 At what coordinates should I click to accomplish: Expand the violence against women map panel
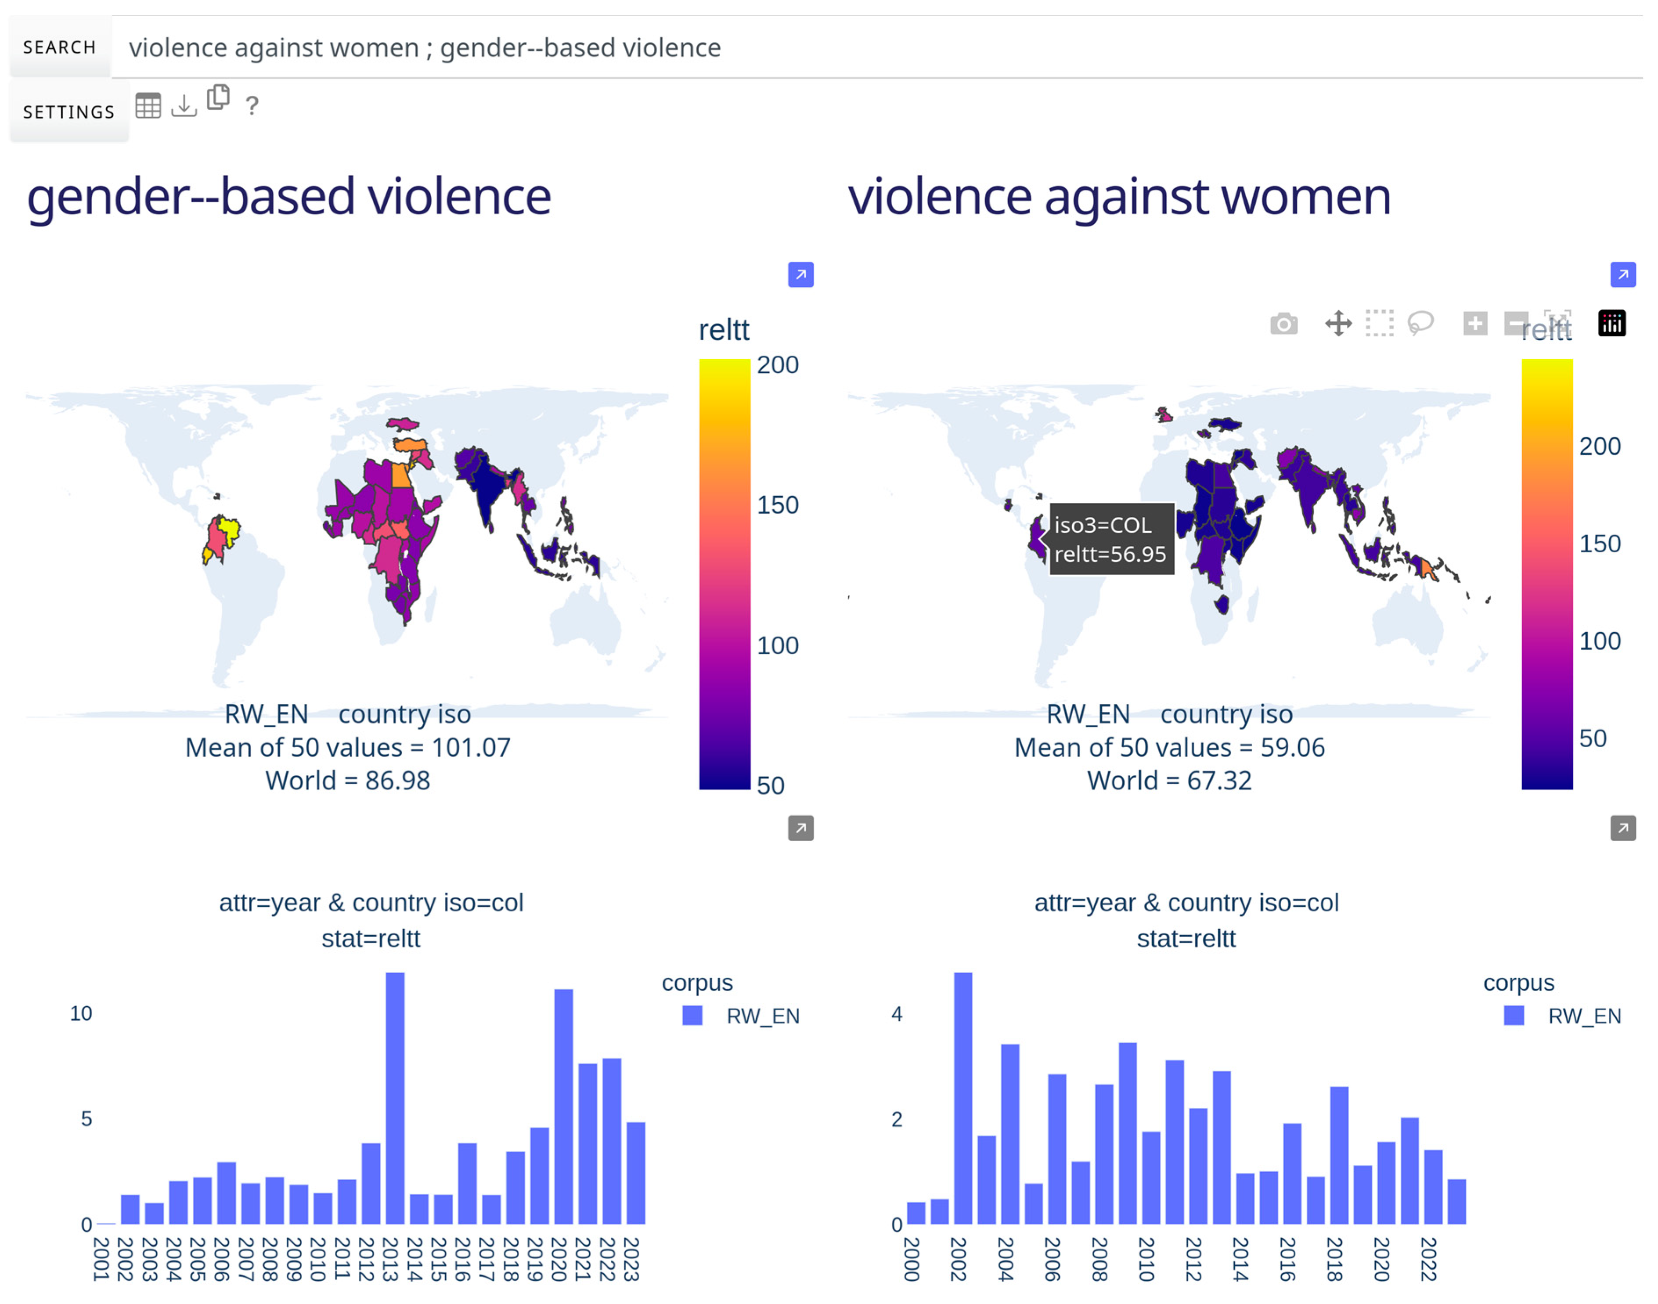coord(1623,275)
